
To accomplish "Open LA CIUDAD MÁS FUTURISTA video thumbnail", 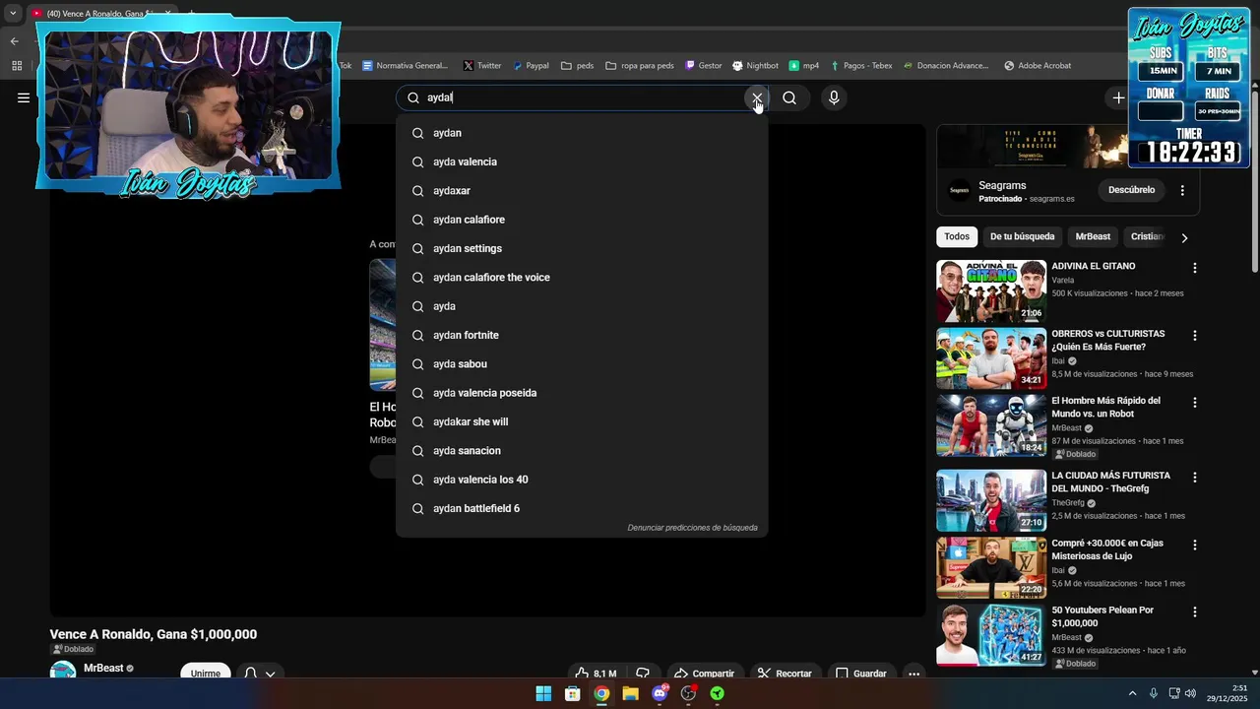I will [x=991, y=500].
